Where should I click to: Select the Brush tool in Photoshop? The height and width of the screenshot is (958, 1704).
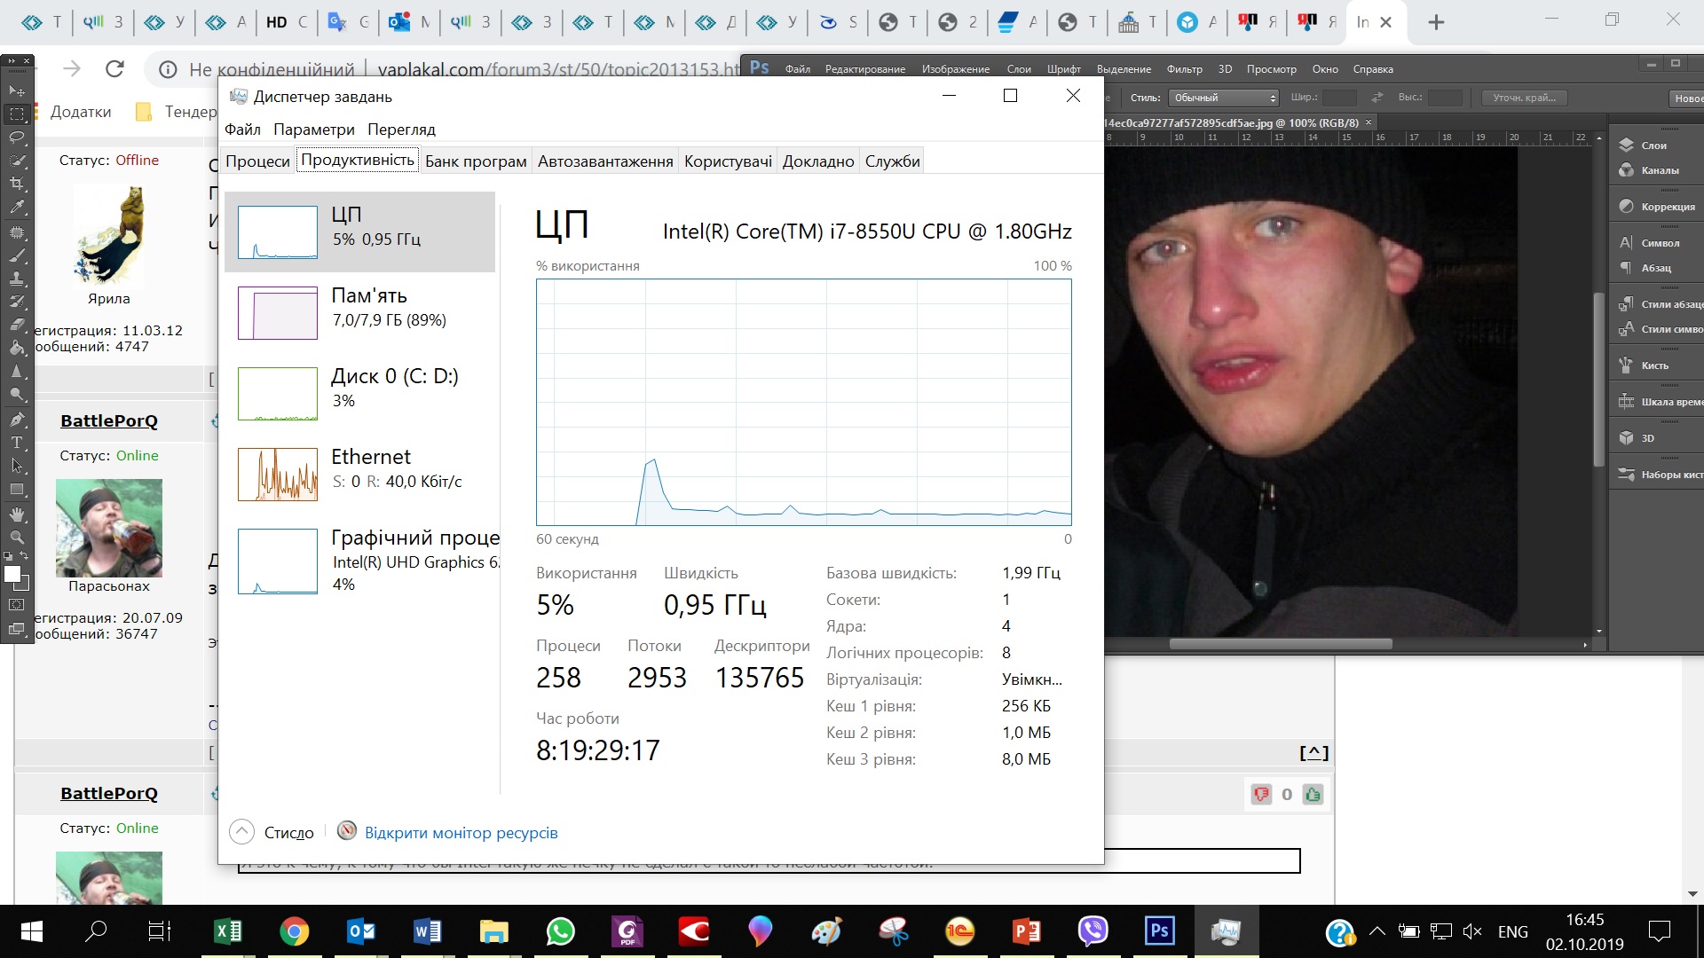tap(17, 255)
